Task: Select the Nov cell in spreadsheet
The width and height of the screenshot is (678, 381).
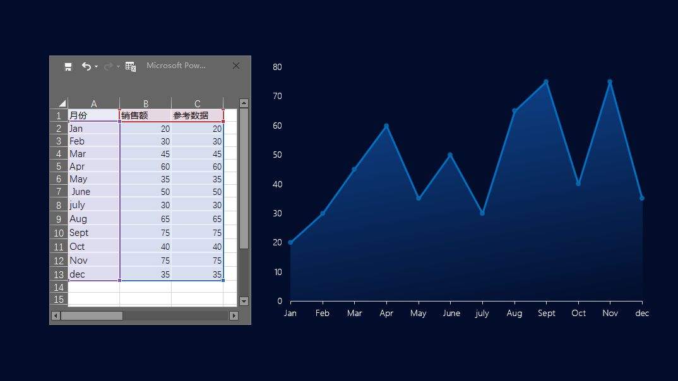Action: coord(94,260)
